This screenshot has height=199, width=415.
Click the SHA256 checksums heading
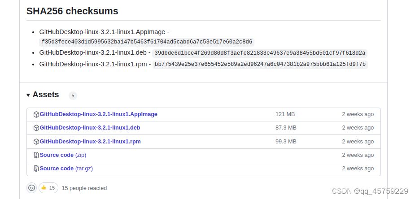tap(72, 11)
